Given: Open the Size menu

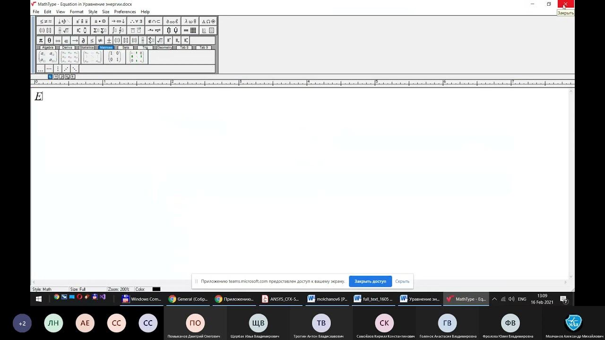Looking at the screenshot, I should [105, 12].
